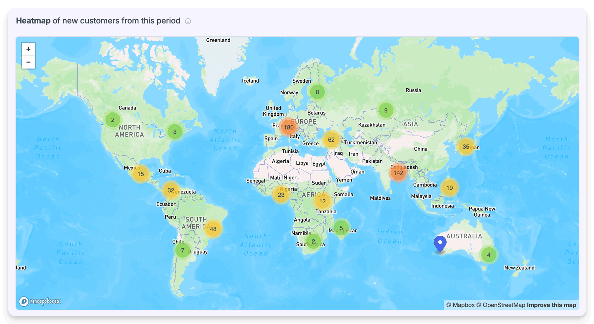The width and height of the screenshot is (594, 324).
Task: Open the 3 cluster in eastern North America
Action: point(175,132)
